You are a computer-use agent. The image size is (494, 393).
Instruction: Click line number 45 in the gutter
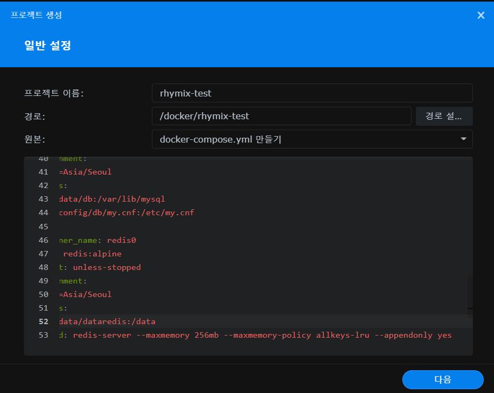coord(43,227)
